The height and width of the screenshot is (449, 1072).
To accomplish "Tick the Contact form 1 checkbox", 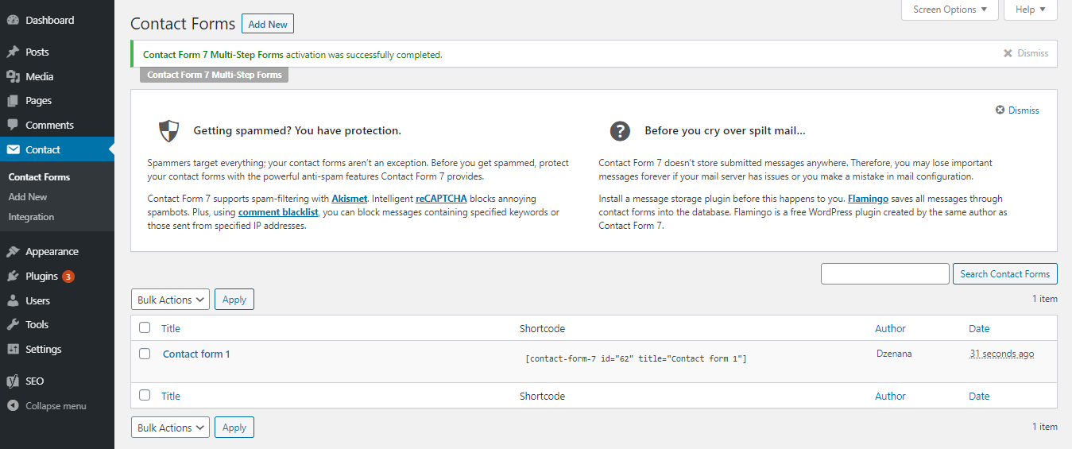I will (x=145, y=354).
